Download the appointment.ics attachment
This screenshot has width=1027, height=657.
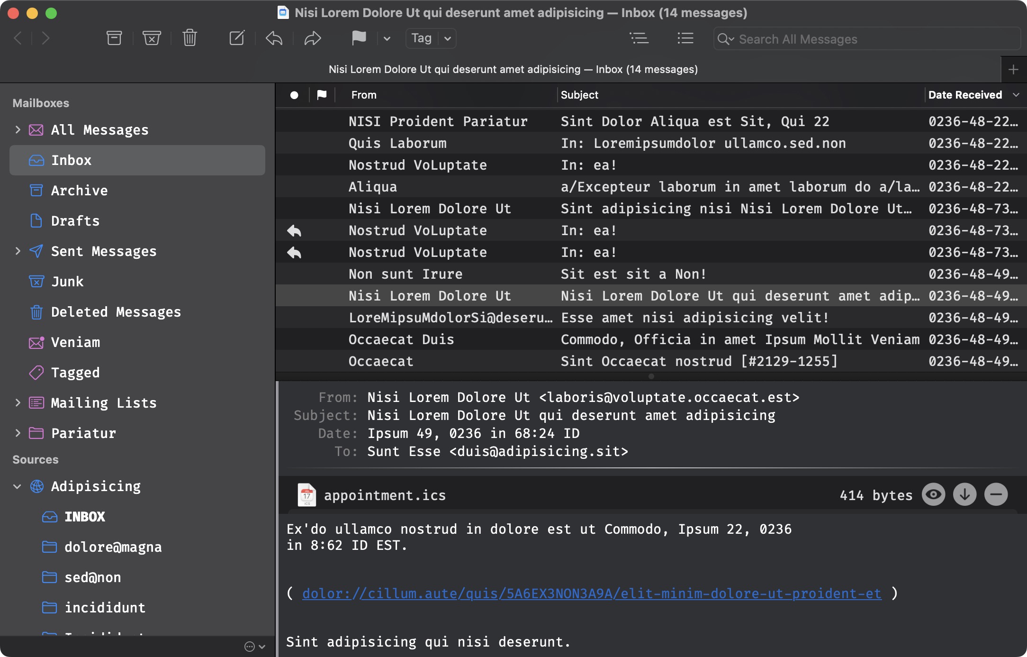click(964, 494)
